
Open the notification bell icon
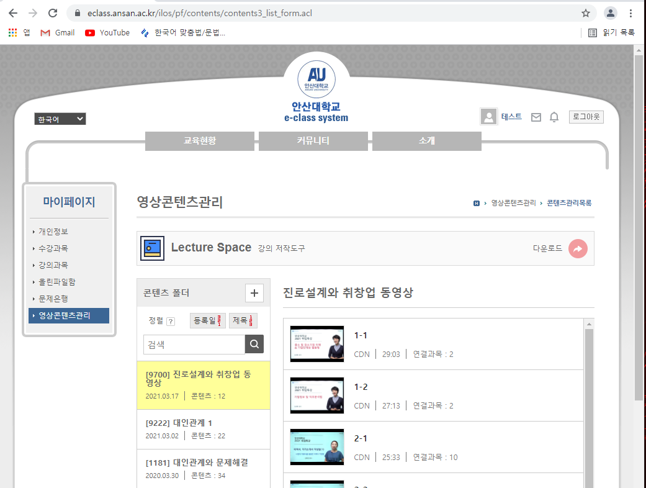coord(554,117)
